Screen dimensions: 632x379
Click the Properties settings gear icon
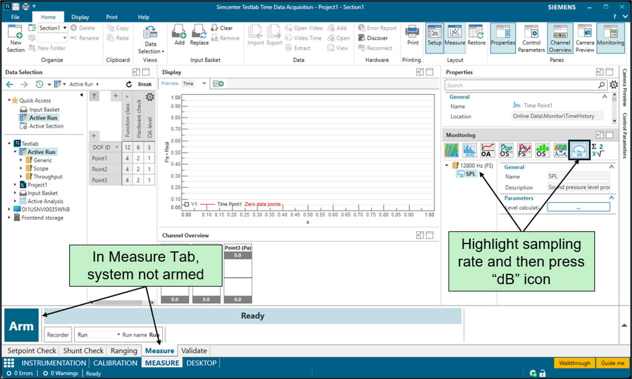click(x=614, y=85)
